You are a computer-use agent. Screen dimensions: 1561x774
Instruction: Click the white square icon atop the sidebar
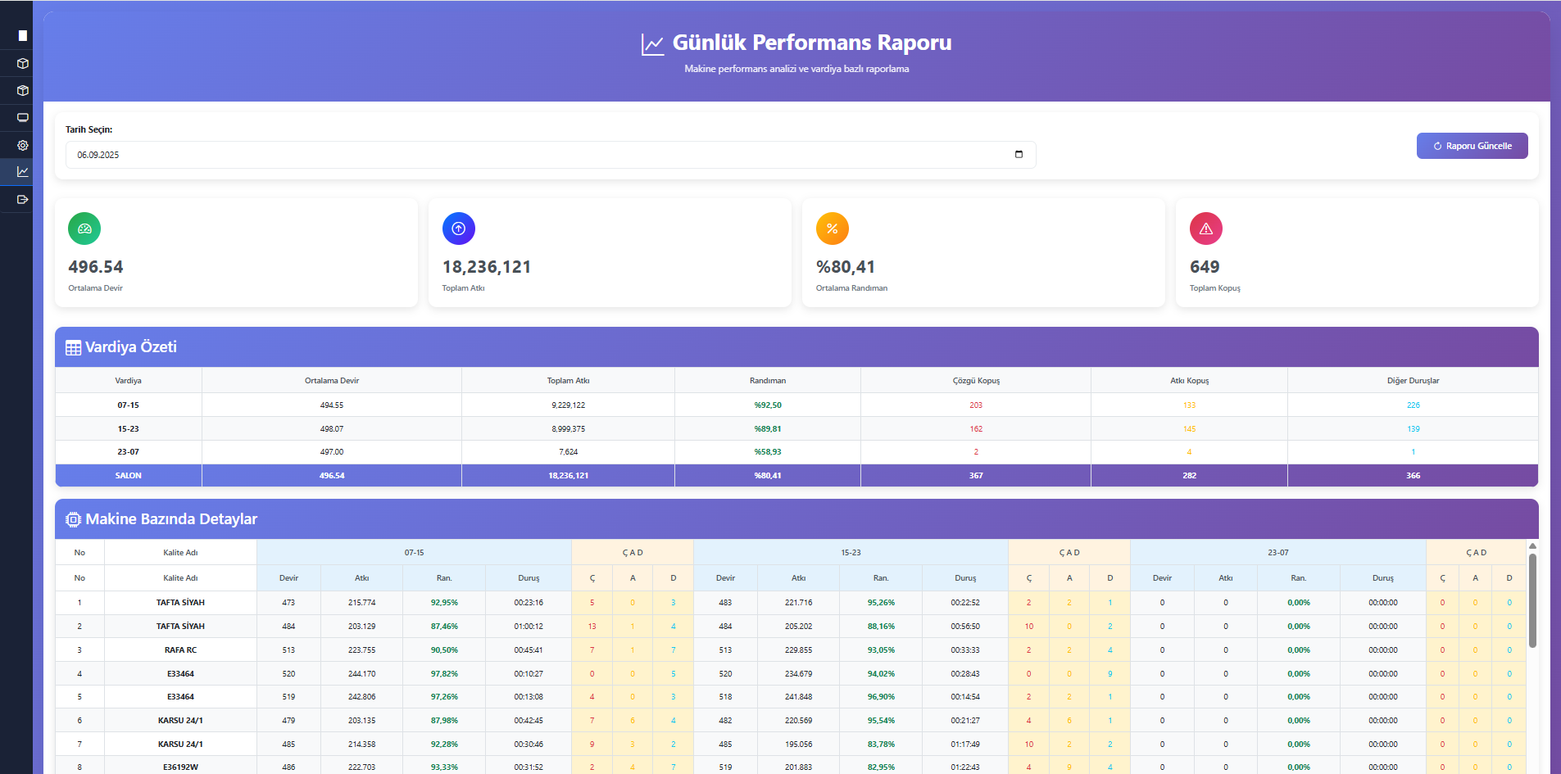click(x=23, y=35)
